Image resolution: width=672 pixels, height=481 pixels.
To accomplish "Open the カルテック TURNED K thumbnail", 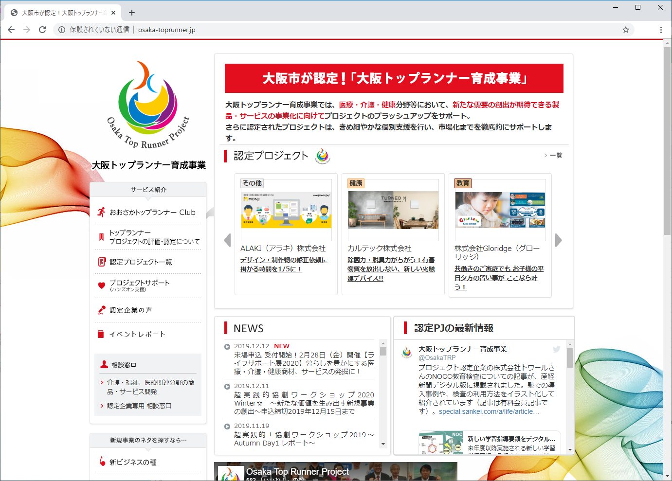I will (393, 210).
